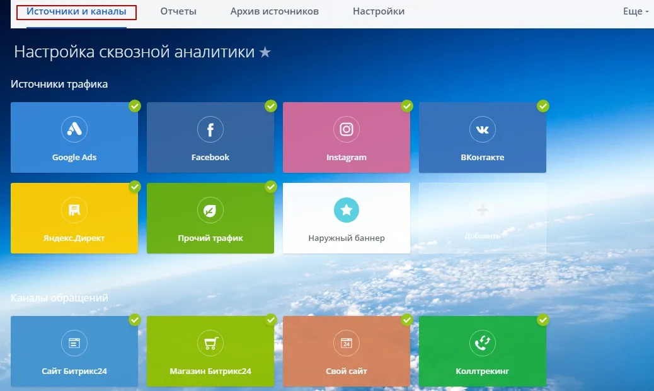Image resolution: width=654 pixels, height=391 pixels.
Task: Toggle the checkmark on Сайт Битрикс24 tile
Action: coord(134,320)
